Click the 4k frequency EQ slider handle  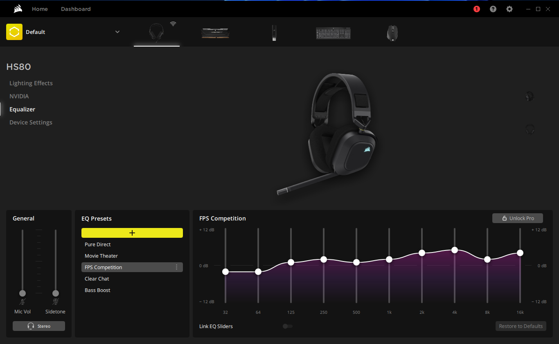[x=455, y=250]
